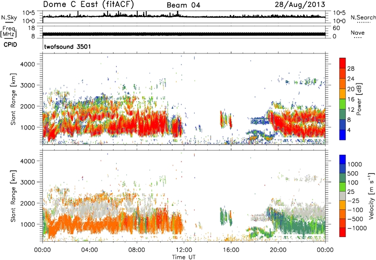Viewport: 376px width, 260px height.
Task: Select the 20:00 time tick label
Action: click(x=278, y=250)
